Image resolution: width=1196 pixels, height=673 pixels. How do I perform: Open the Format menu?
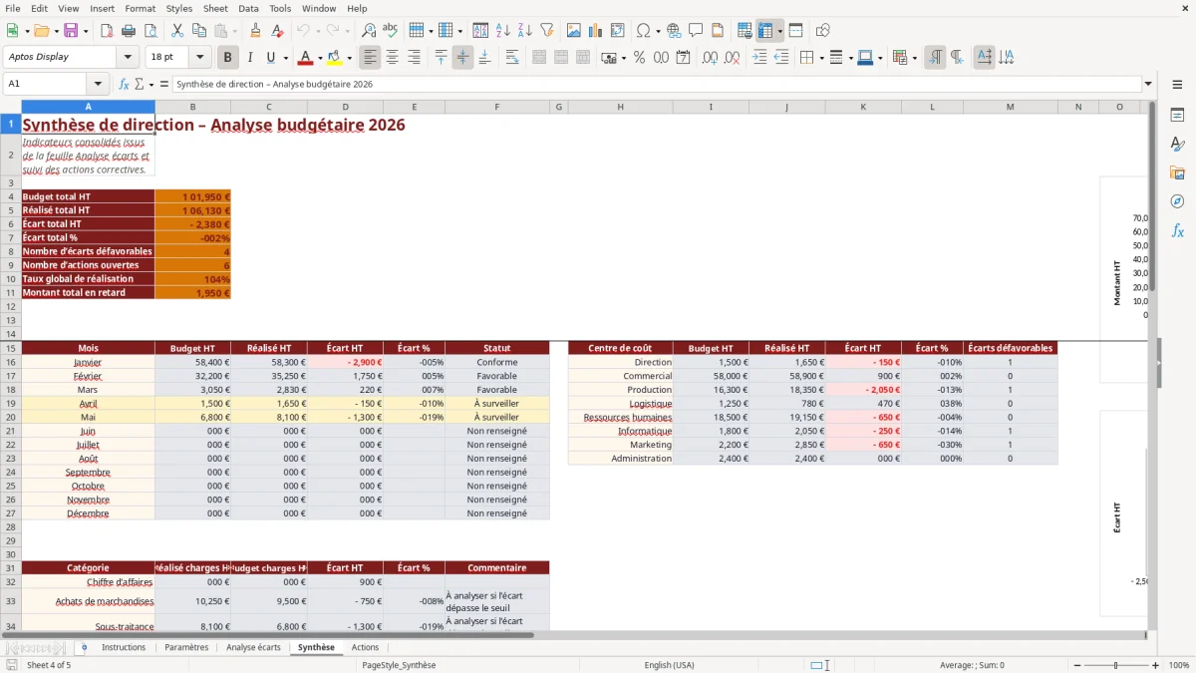140,8
